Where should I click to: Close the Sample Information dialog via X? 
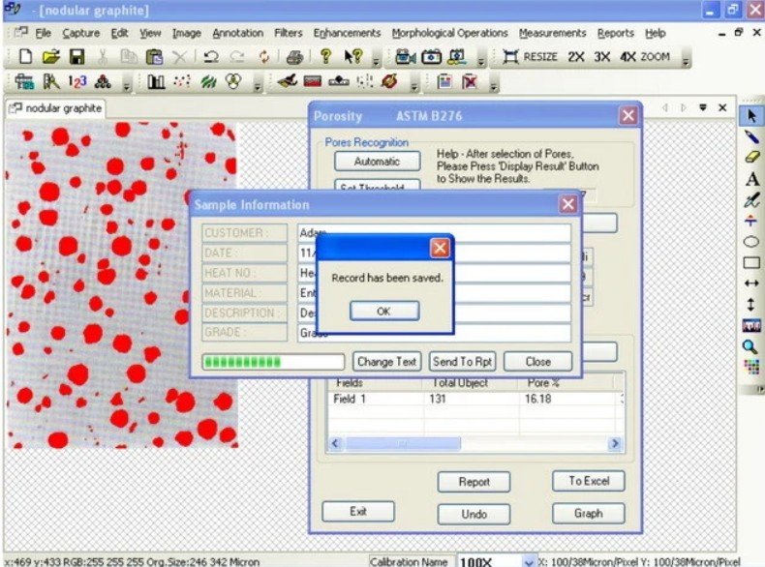(567, 204)
